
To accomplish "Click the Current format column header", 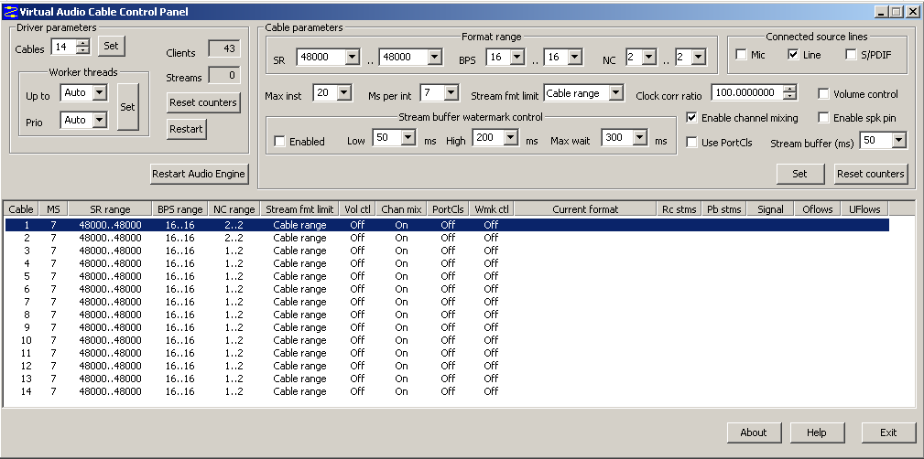I will [x=585, y=208].
